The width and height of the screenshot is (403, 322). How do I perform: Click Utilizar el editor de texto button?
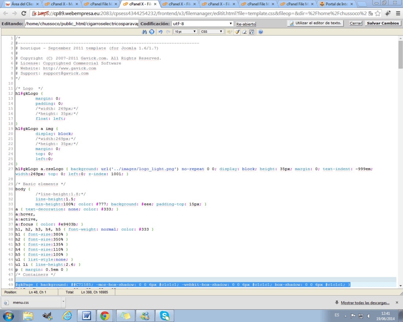tap(315, 23)
